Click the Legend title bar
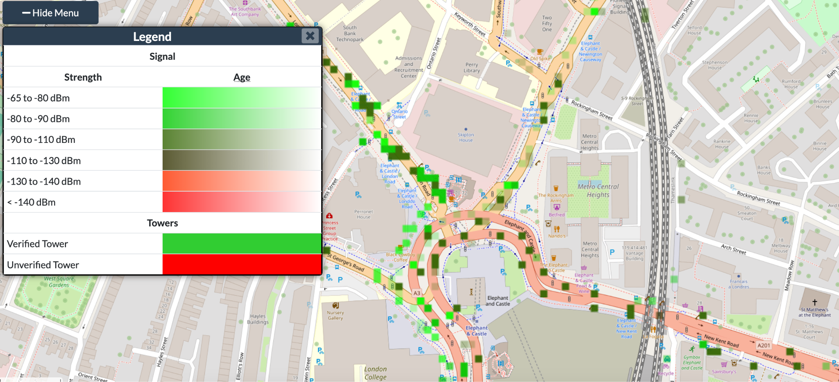Viewport: 839px width, 382px height. [152, 36]
